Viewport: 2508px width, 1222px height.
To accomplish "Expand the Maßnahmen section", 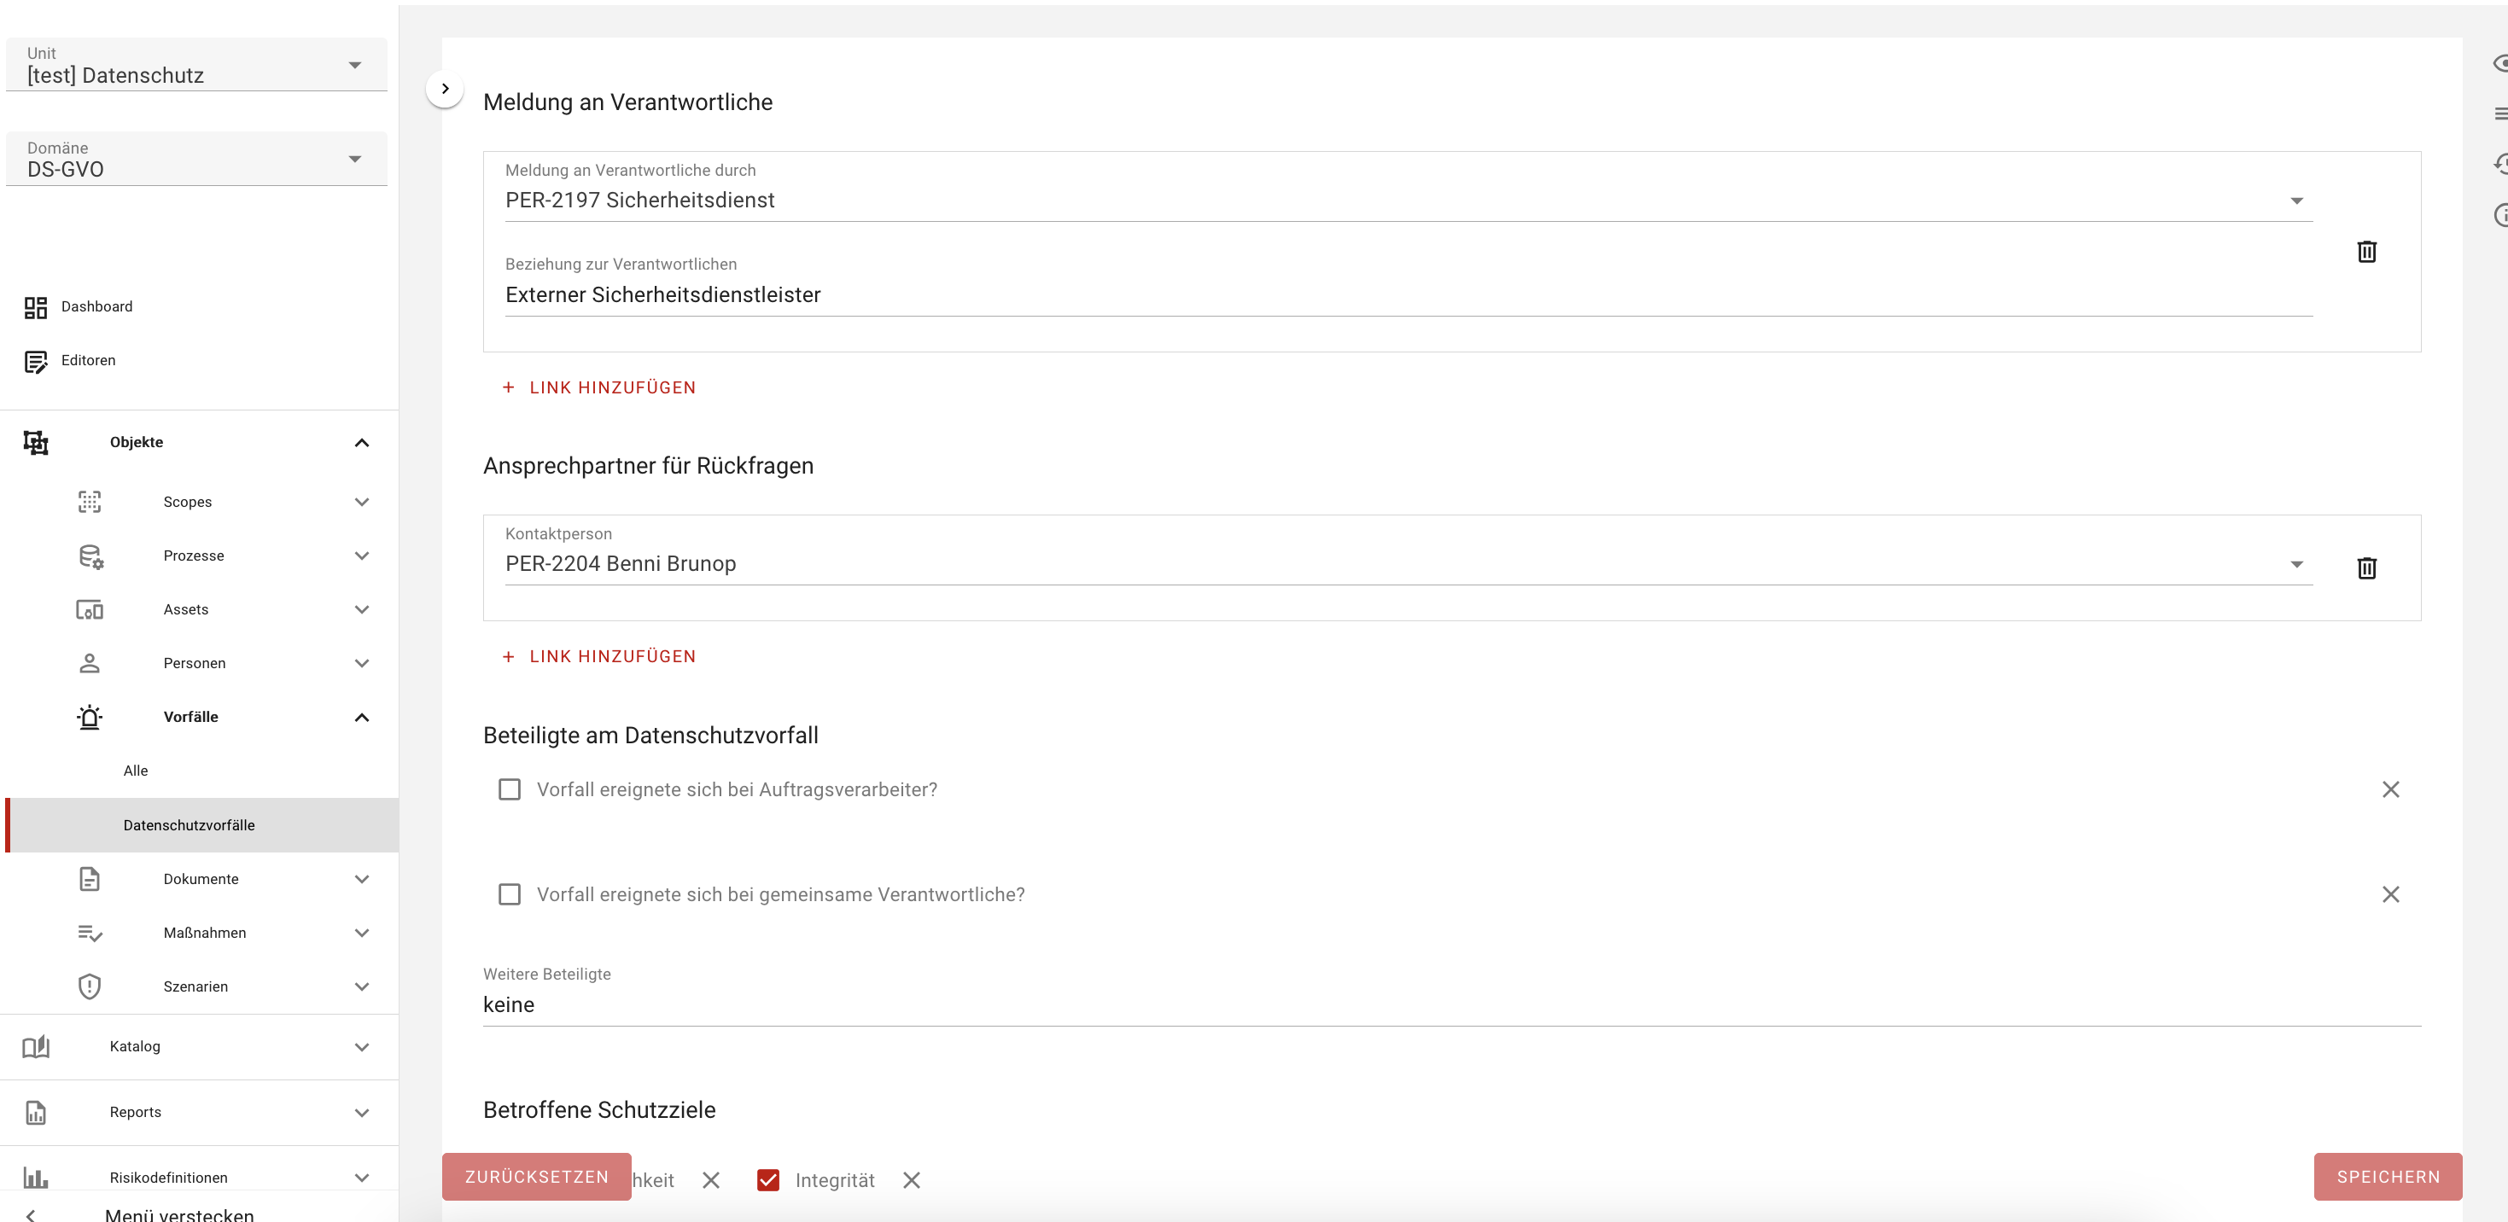I will coord(361,932).
